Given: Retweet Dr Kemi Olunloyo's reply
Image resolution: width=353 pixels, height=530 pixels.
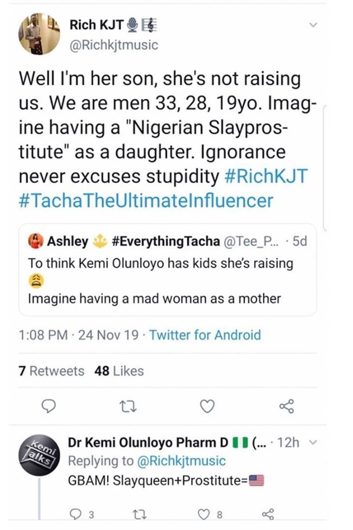Looking at the screenshot, I should 138,514.
